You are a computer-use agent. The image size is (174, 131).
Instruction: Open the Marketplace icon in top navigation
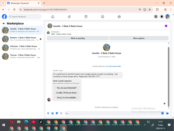103,17
